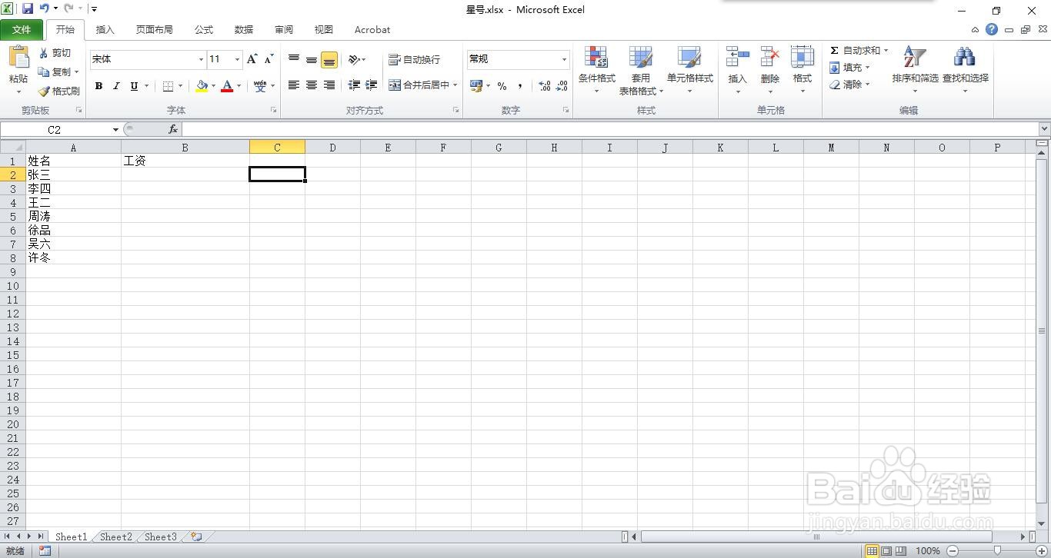This screenshot has width=1051, height=558.
Task: Click the borders icon
Action: click(x=168, y=86)
